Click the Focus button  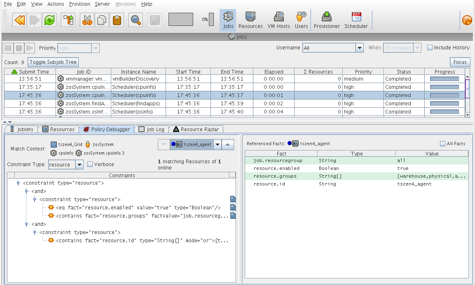click(x=460, y=62)
